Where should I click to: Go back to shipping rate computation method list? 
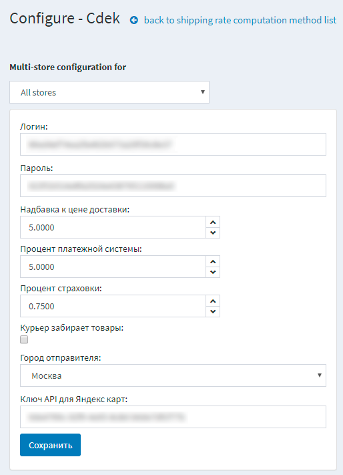click(x=240, y=20)
